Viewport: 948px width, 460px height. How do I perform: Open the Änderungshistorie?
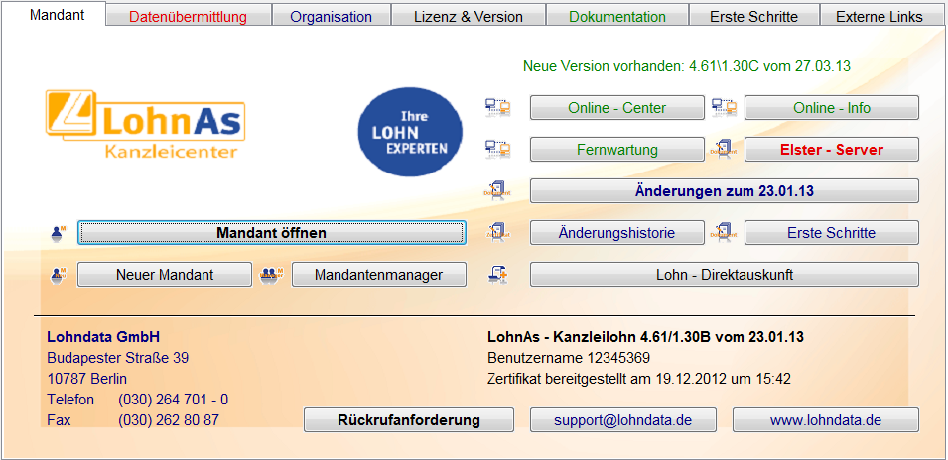[x=617, y=232]
